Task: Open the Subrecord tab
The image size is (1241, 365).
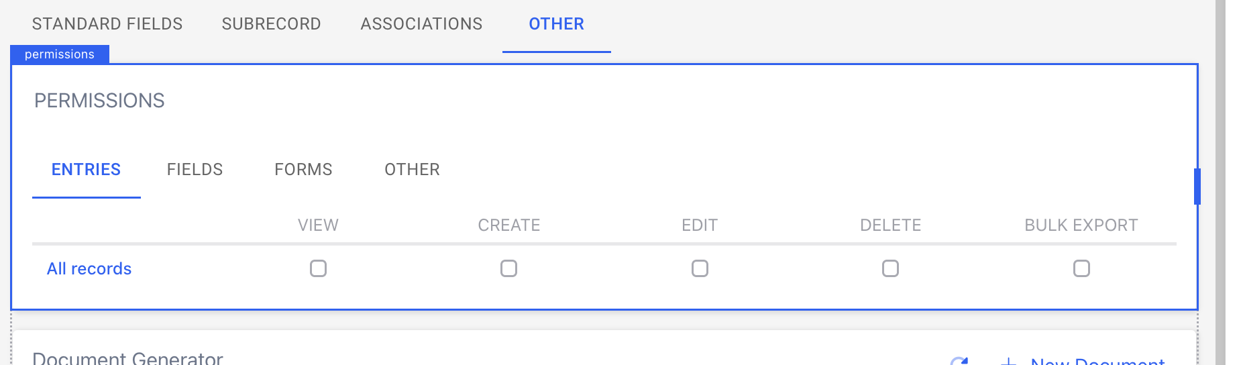Action: coord(271,24)
